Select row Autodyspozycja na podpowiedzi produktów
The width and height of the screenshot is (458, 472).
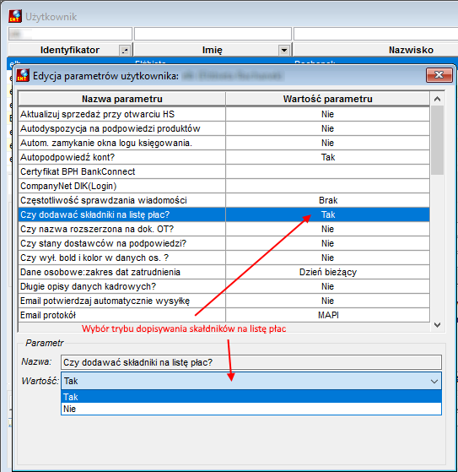224,128
